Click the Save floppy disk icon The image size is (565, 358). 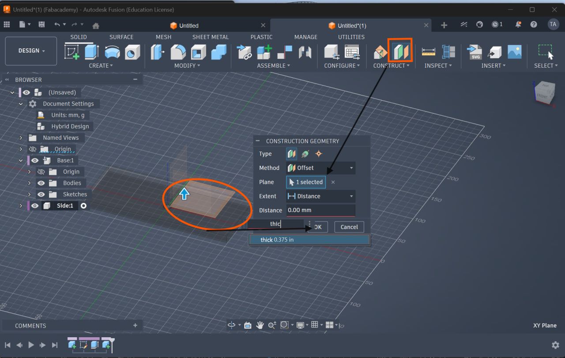41,25
